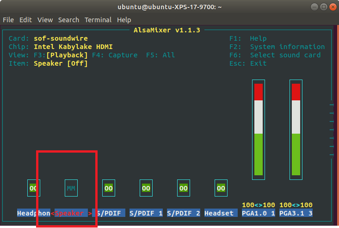Viewport: 339px width, 228px height.
Task: Click the 100<>100 value above PGA3.1 3
Action: pyautogui.click(x=296, y=205)
